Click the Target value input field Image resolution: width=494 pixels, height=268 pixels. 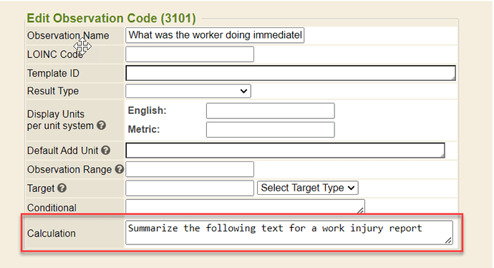point(190,188)
